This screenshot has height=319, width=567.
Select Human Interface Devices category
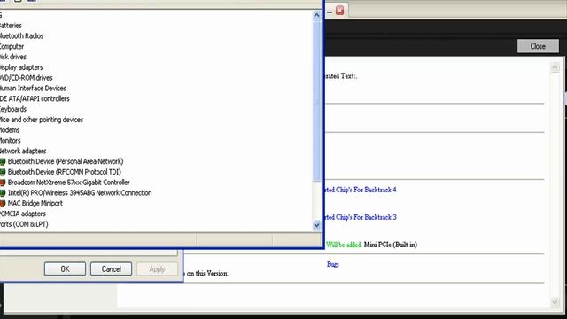pyautogui.click(x=33, y=89)
